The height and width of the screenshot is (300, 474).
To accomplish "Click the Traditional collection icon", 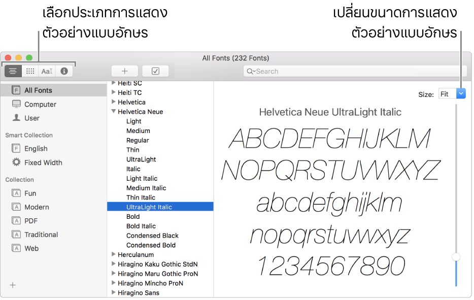I will click(x=16, y=235).
